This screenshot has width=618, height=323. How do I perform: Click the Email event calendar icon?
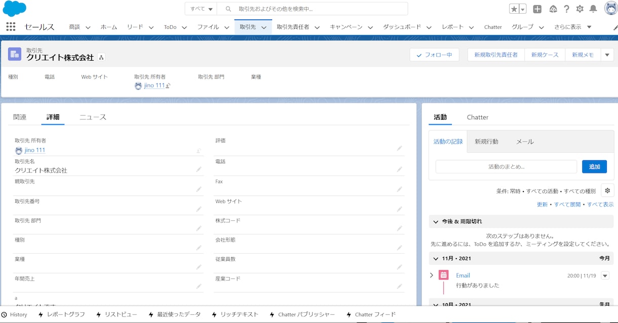pyautogui.click(x=444, y=275)
